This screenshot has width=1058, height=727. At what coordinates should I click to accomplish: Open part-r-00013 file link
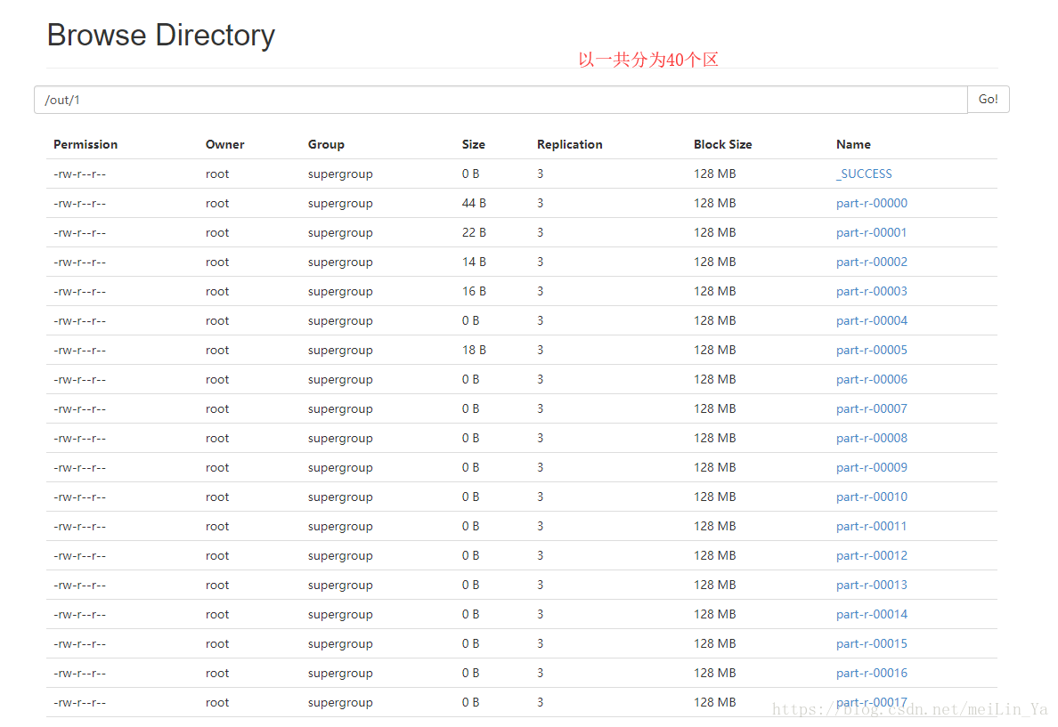[x=871, y=585]
